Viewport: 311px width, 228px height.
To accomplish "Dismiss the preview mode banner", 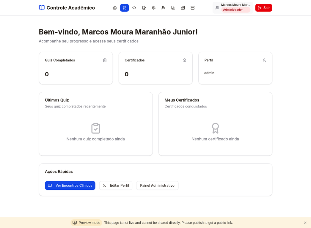I will 305,222.
